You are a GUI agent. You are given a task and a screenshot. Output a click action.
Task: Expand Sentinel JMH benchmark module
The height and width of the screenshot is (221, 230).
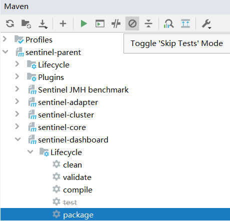tap(17, 89)
